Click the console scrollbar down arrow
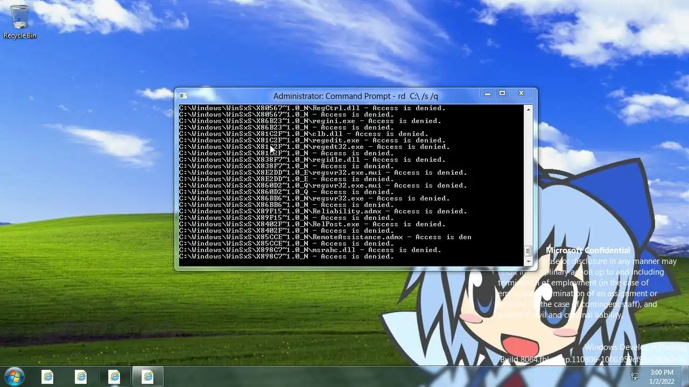This screenshot has width=689, height=387. click(528, 262)
